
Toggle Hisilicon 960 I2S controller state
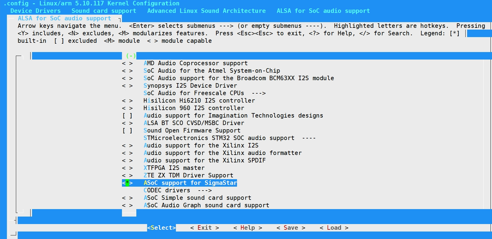pos(127,108)
